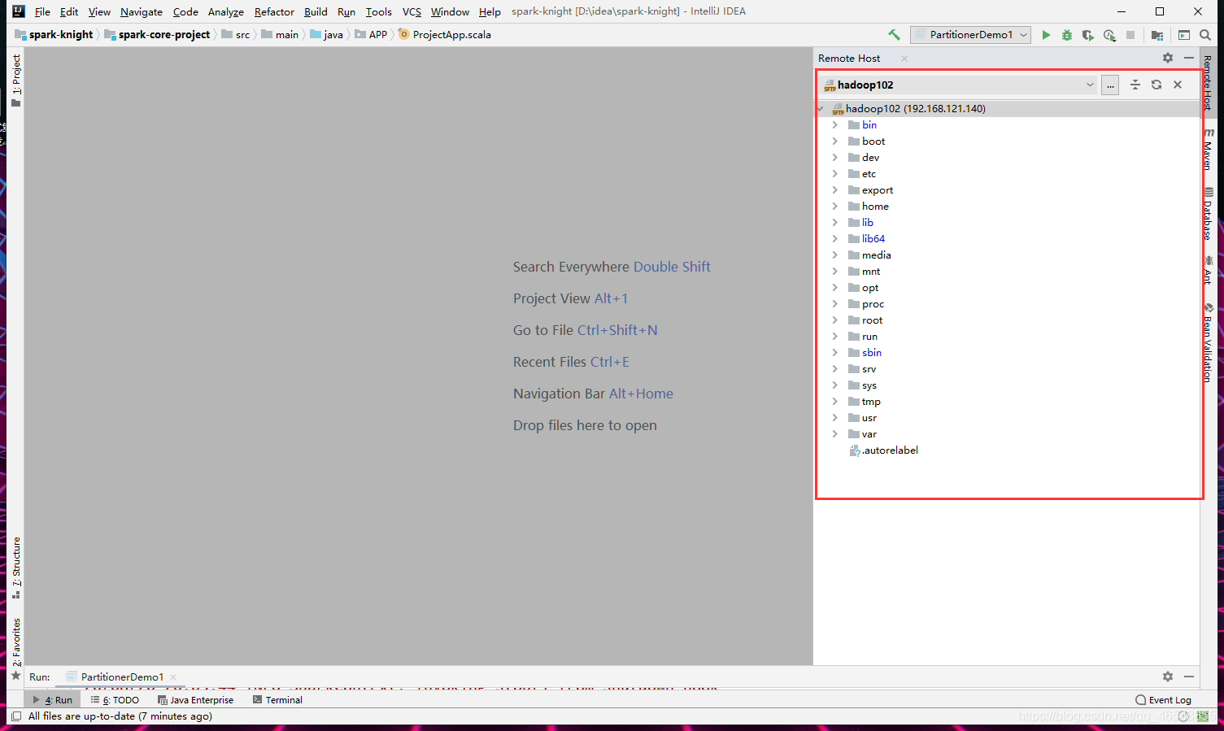Close the Remote Host tab
This screenshot has height=731, width=1224.
(x=904, y=59)
